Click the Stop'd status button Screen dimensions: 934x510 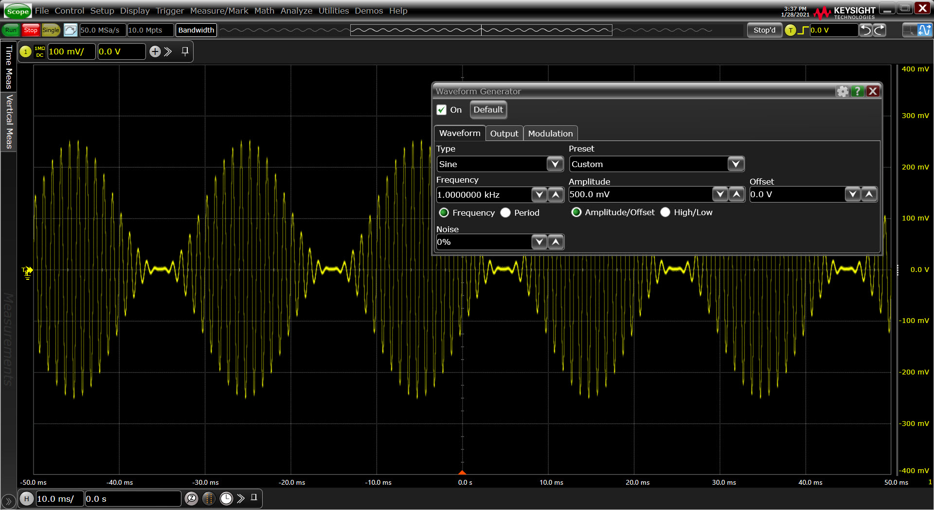tap(764, 30)
